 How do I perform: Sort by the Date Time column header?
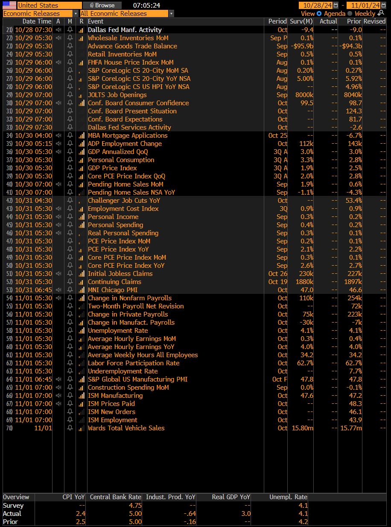tap(37, 21)
